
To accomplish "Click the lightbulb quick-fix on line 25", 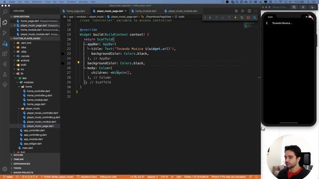I will (78, 63).
